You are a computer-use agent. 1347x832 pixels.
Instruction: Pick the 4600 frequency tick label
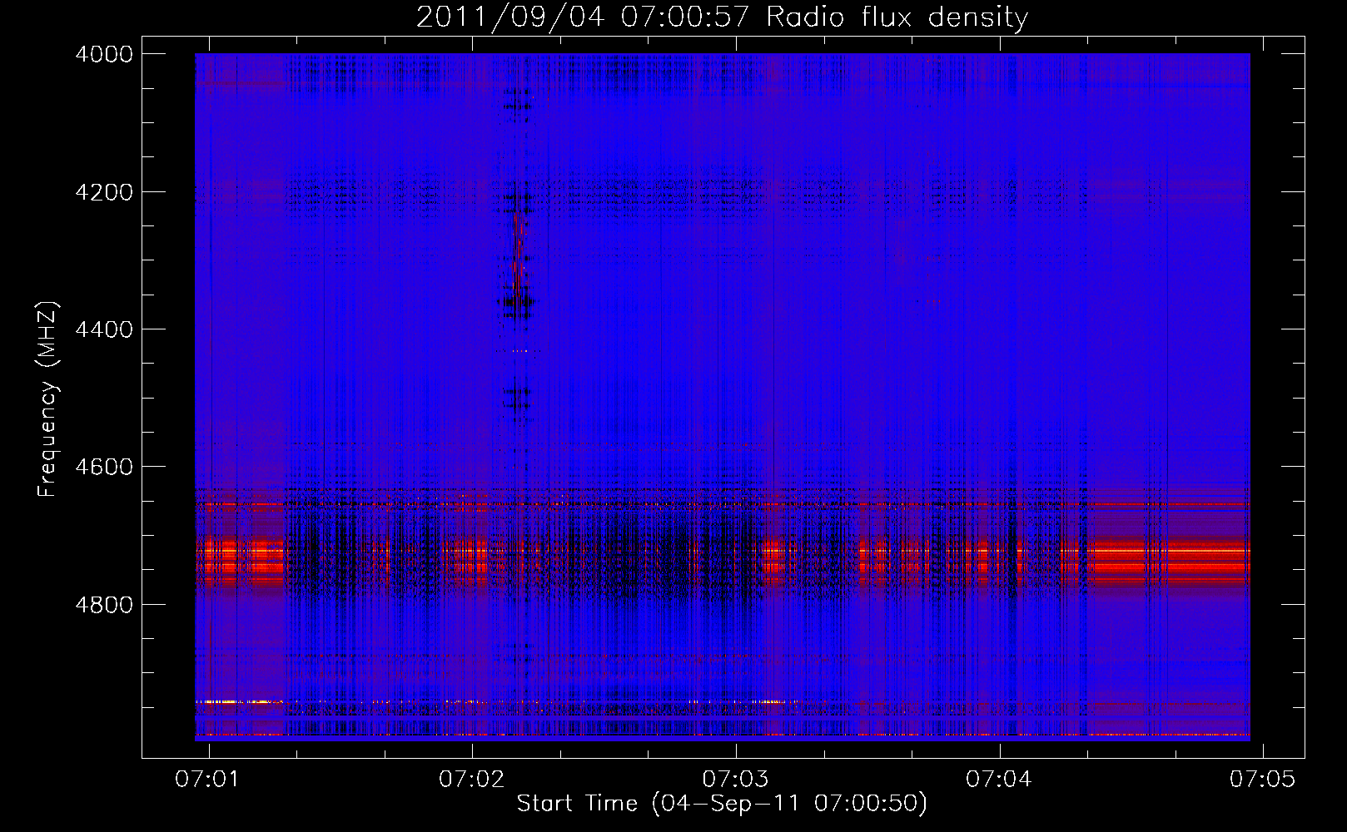point(104,467)
